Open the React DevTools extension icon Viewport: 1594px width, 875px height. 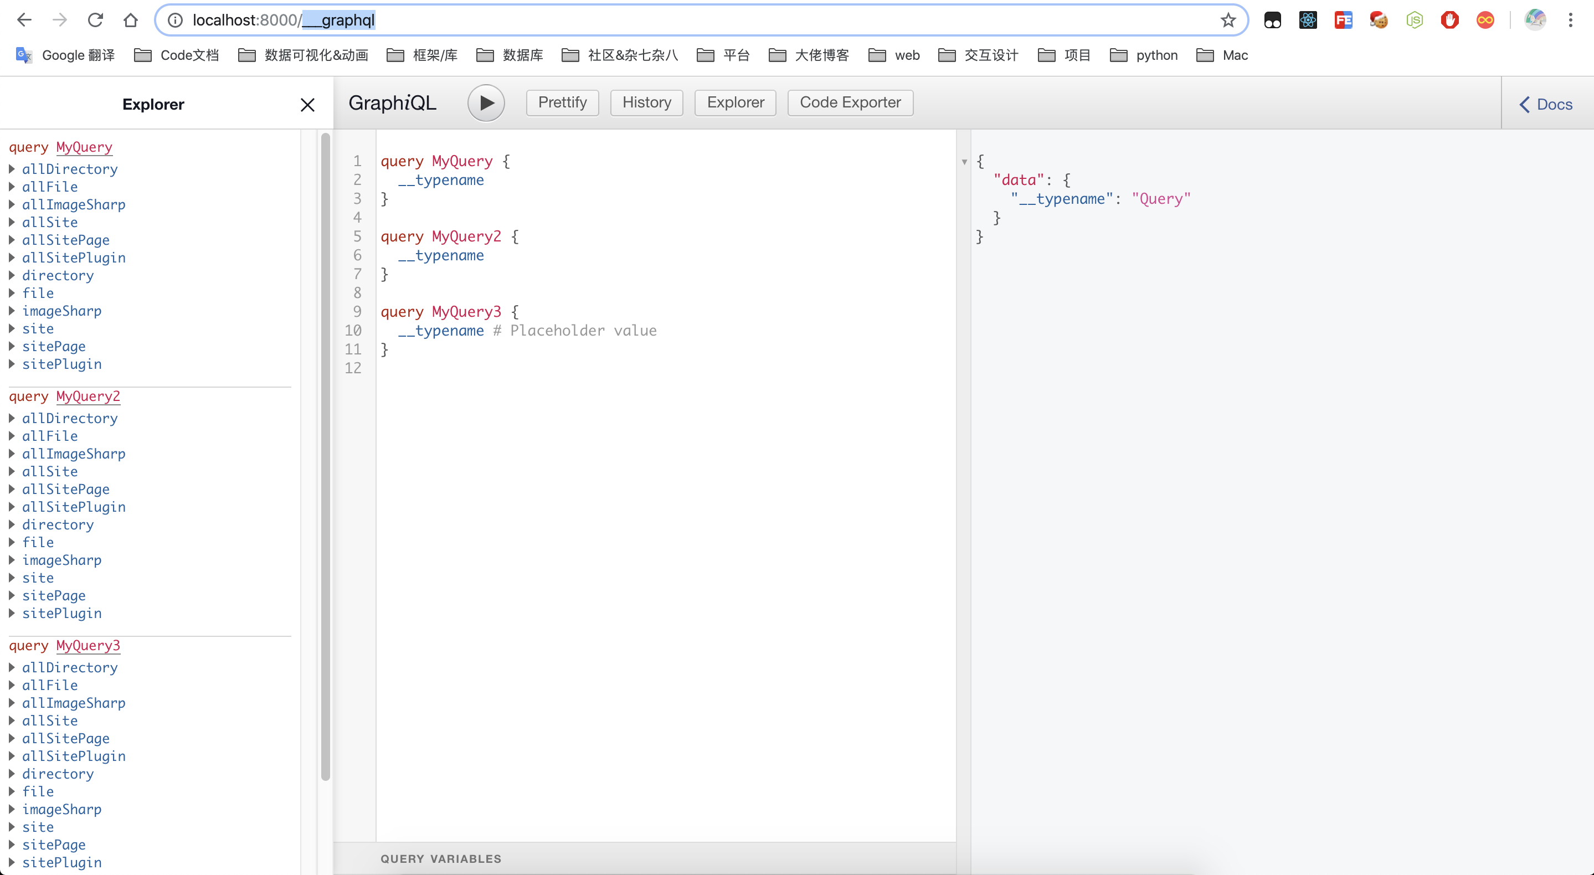tap(1308, 20)
